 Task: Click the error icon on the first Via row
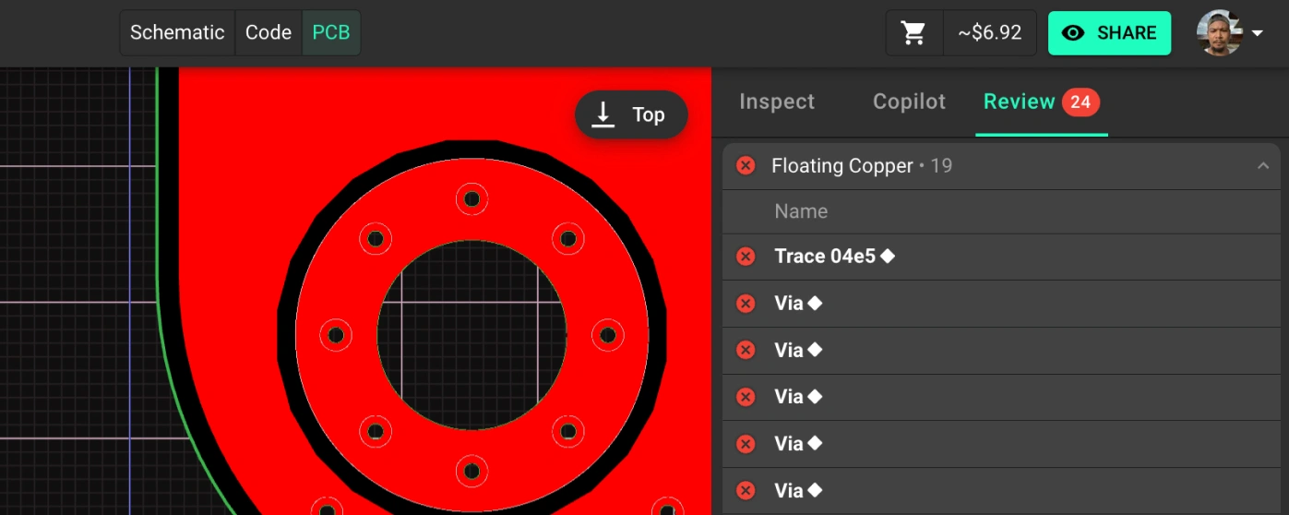click(x=746, y=304)
